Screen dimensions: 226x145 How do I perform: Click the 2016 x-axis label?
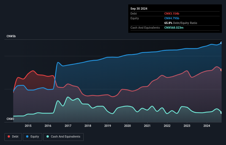coord(48,126)
